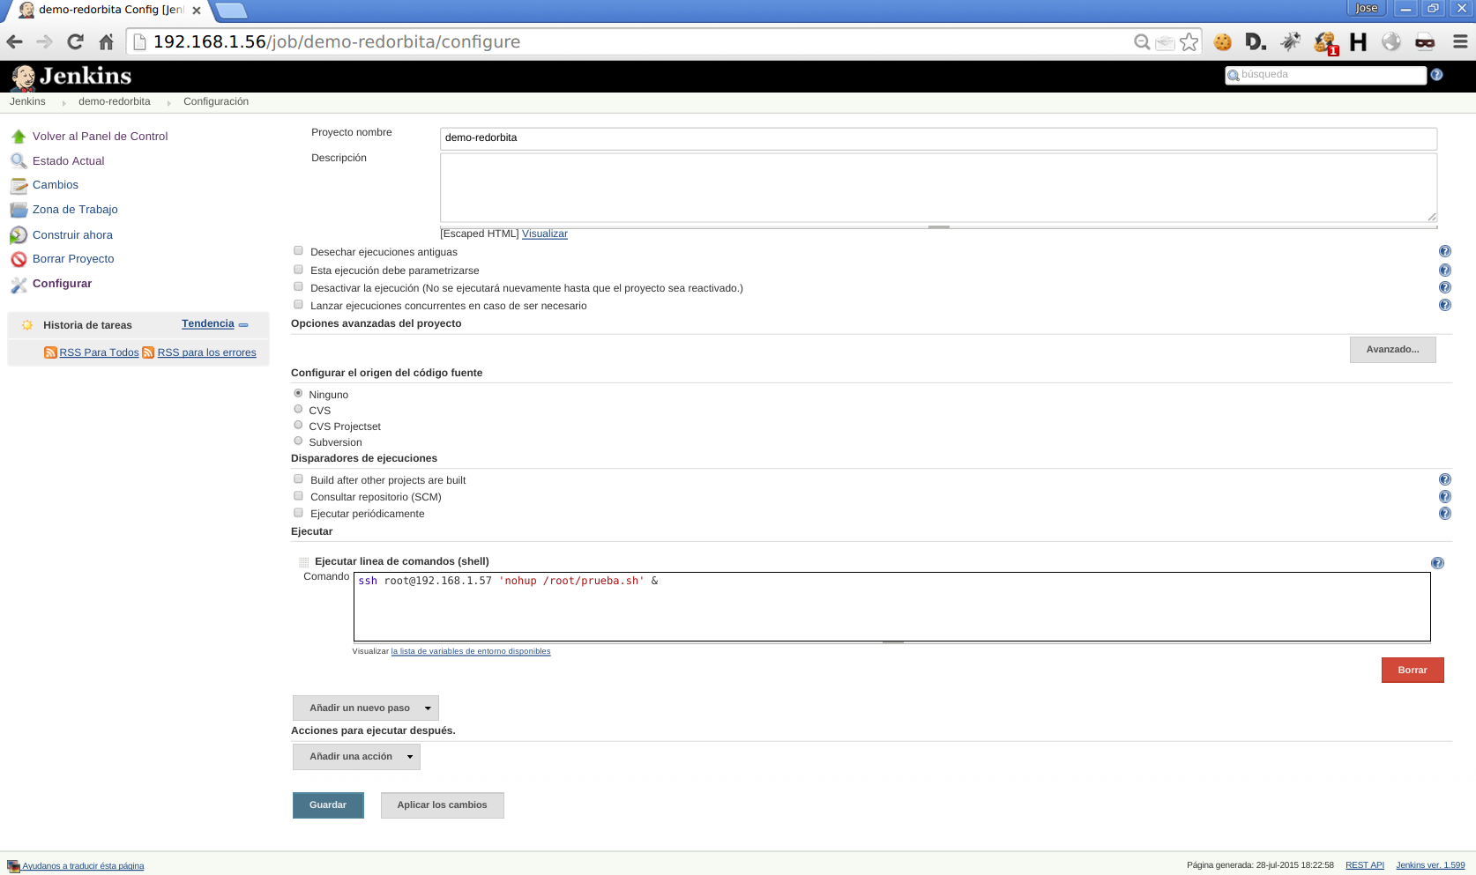Tick Build after other projects are built
Viewport: 1476px width, 875px height.
pos(298,479)
